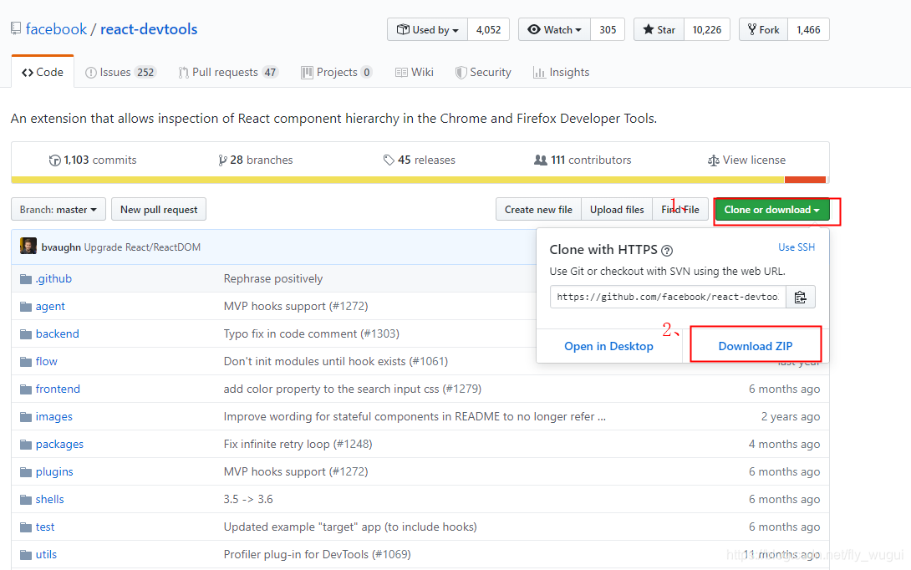Click the agent folder icon
Image resolution: width=911 pixels, height=570 pixels.
point(26,306)
